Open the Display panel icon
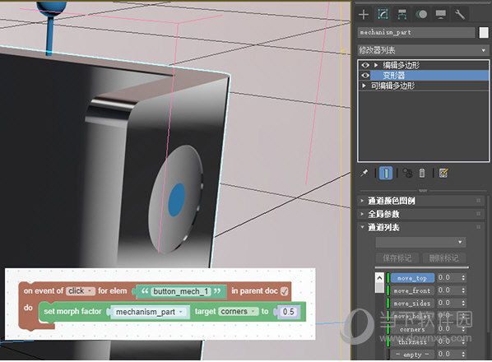492x362 pixels. (440, 14)
